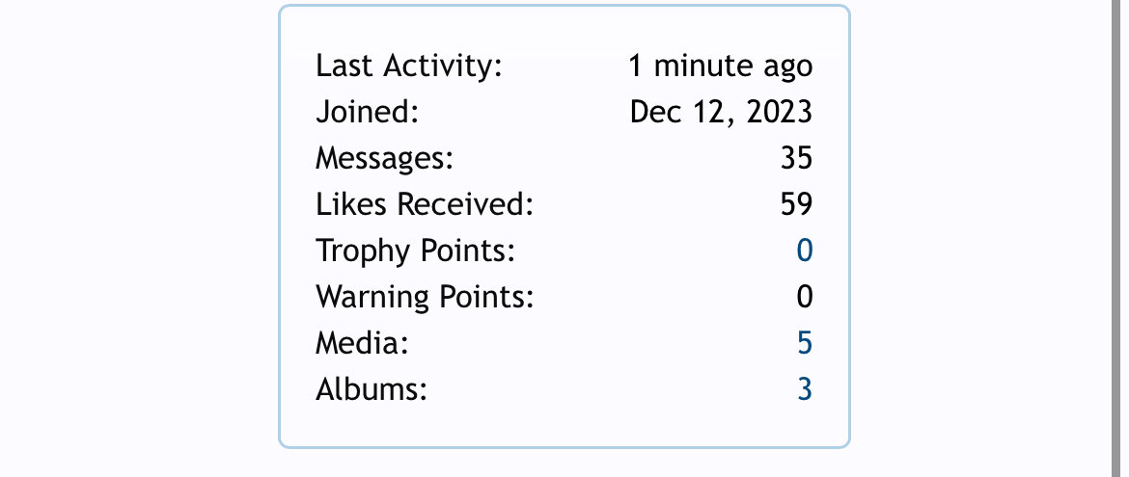Click the Likes Received count 59
Screen dimensions: 1129x477
pos(796,205)
